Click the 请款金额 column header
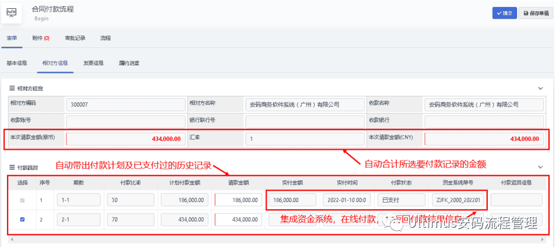 [238, 183]
